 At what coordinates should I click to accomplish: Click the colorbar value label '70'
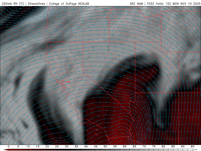144,146
